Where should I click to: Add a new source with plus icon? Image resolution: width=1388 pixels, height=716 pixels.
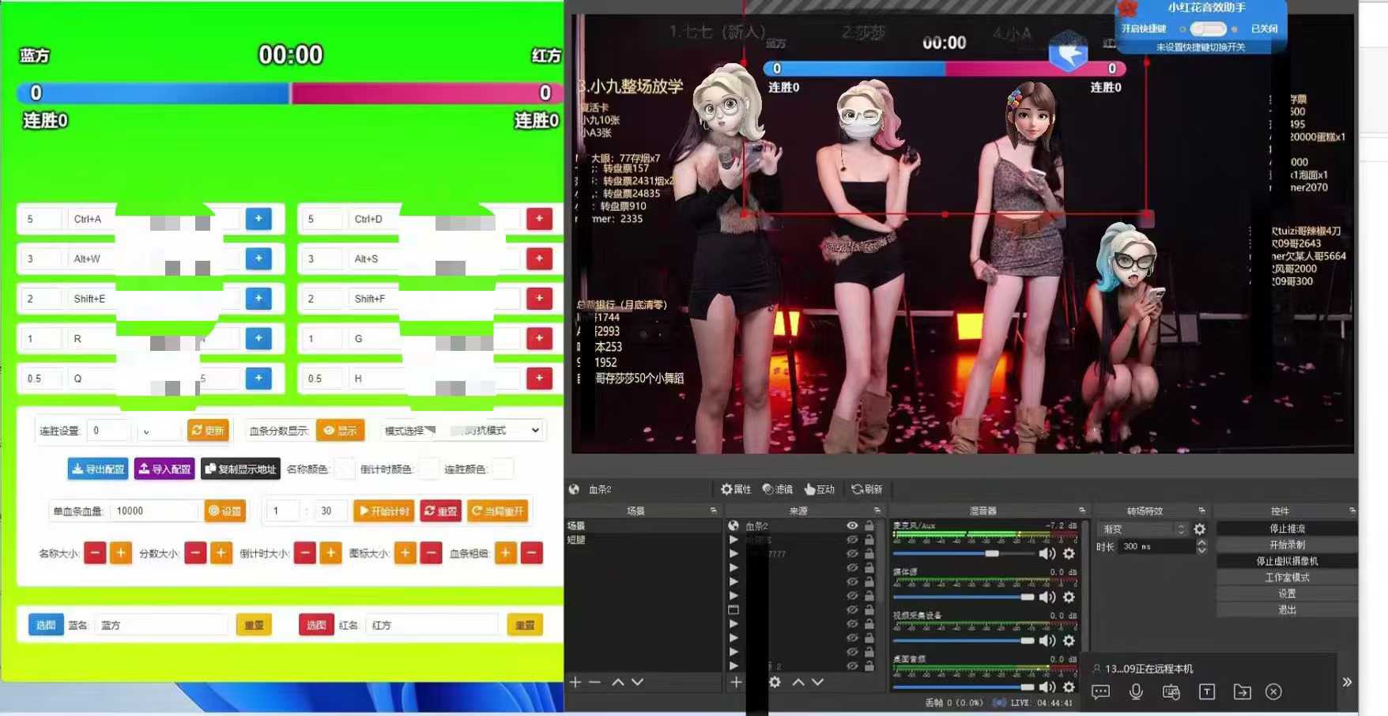[736, 682]
